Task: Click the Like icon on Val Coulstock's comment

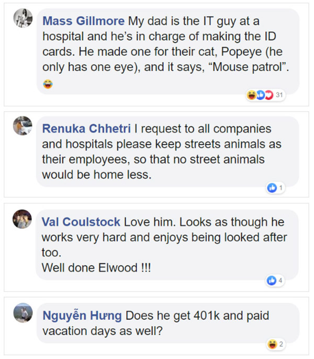Action: tap(271, 280)
